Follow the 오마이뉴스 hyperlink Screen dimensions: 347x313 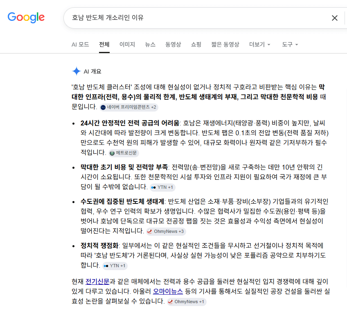tap(168, 291)
